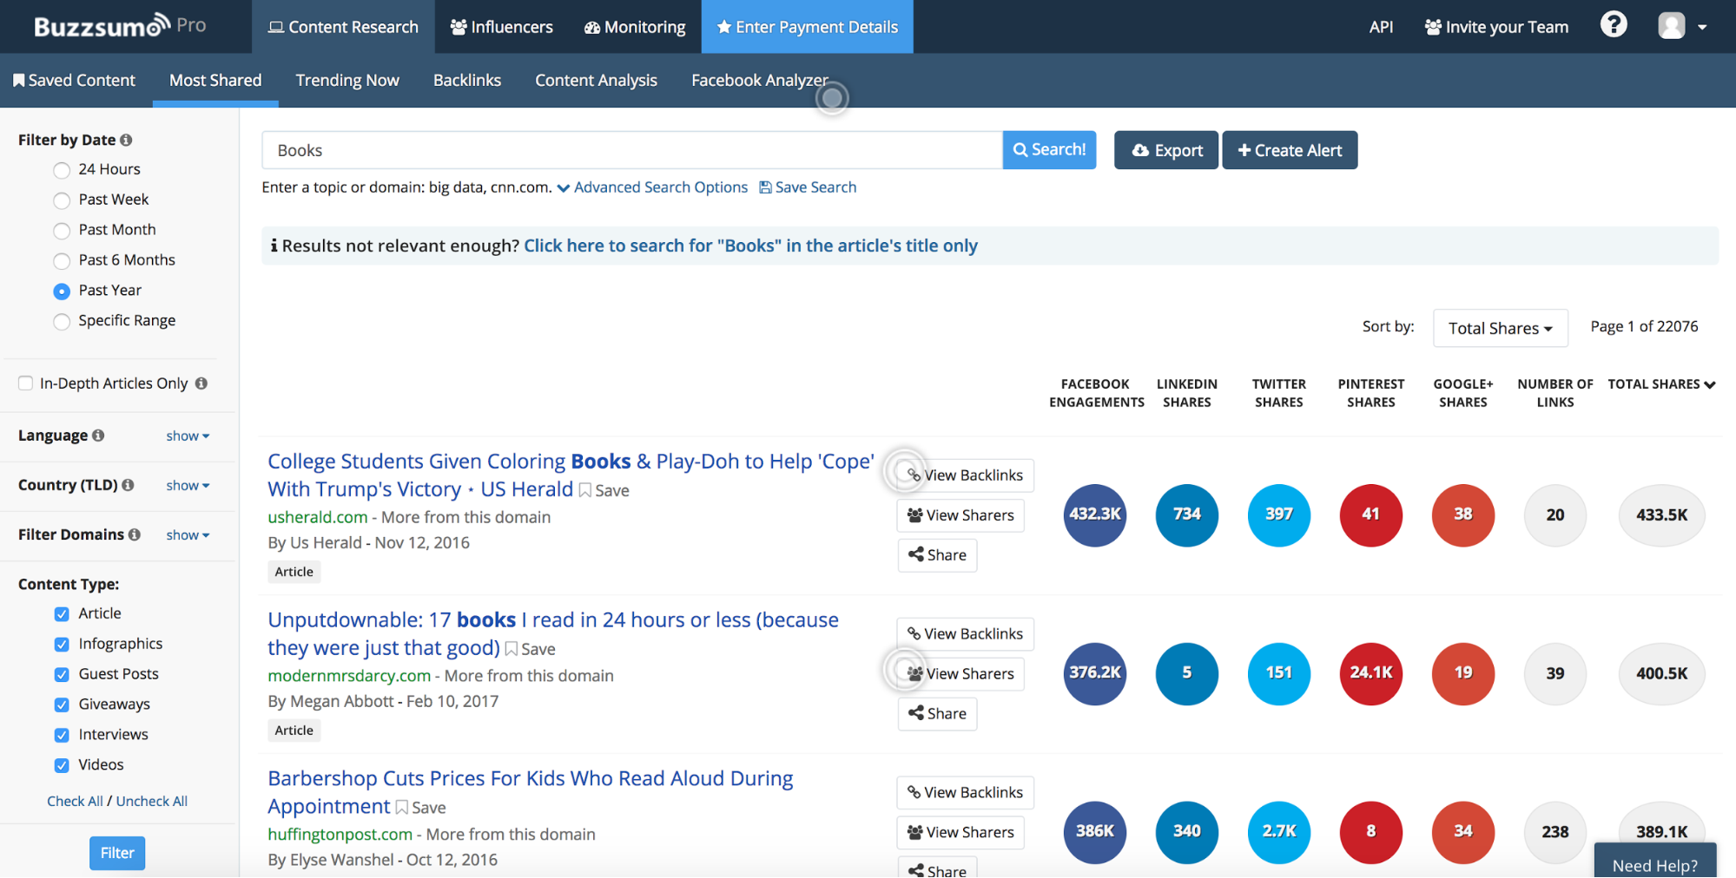Image resolution: width=1736 pixels, height=878 pixels.
Task: Select the Specific Range date filter
Action: pos(62,322)
